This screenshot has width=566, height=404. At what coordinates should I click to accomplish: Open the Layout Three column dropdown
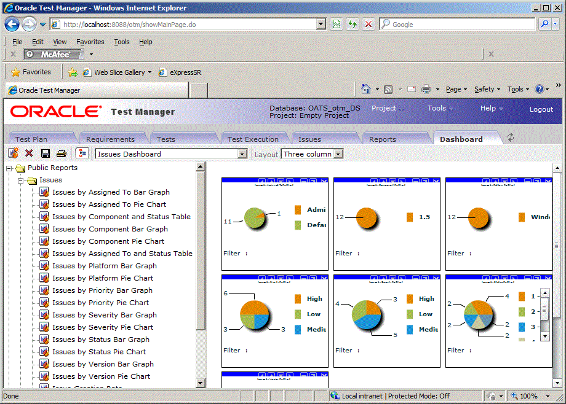pos(338,154)
